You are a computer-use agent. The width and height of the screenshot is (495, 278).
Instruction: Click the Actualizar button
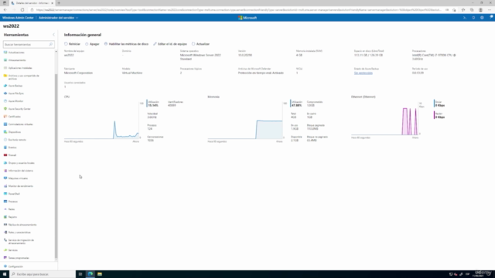(200, 44)
